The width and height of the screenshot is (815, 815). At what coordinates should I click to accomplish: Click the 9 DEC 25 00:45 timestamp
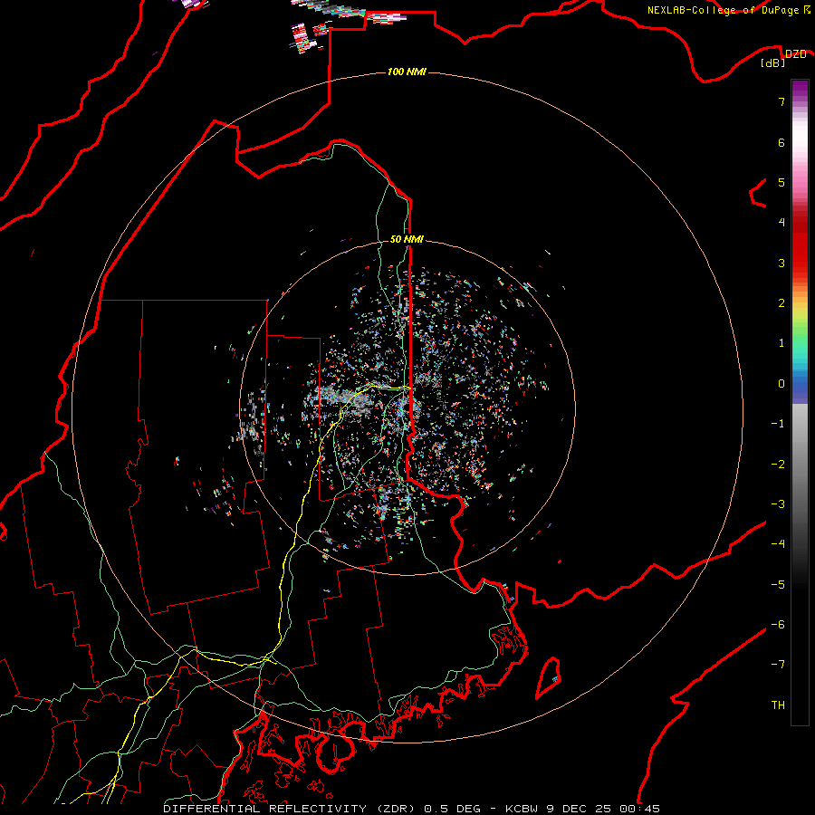tap(603, 809)
